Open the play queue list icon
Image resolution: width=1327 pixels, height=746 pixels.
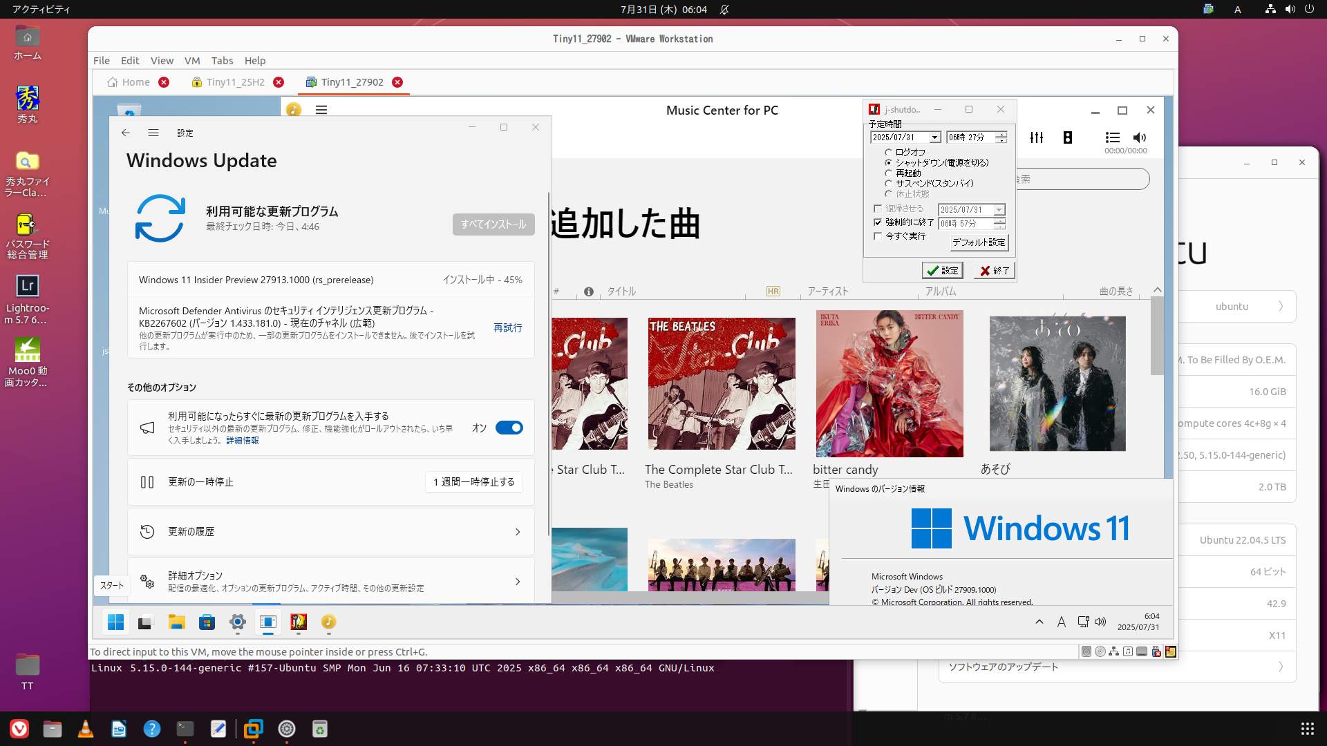pos(1112,137)
